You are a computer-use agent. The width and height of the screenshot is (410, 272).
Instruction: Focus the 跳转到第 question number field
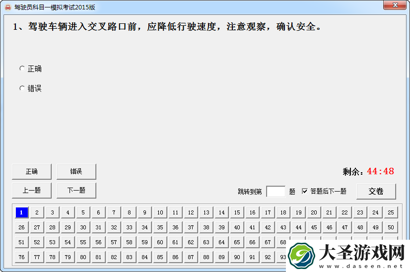tap(275, 192)
